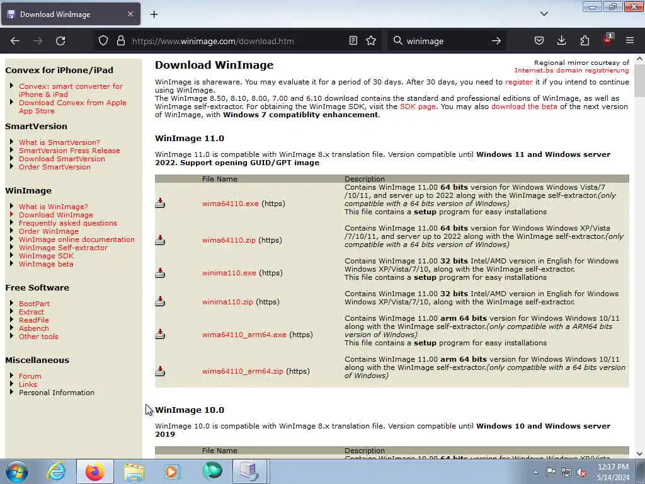Launch Internet Explorer from the taskbar
This screenshot has height=484, width=645.
pos(56,471)
